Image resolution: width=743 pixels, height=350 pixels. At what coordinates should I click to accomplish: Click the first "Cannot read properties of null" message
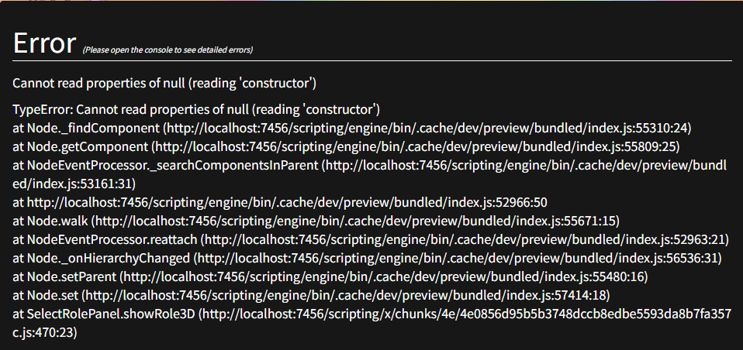pyautogui.click(x=164, y=83)
